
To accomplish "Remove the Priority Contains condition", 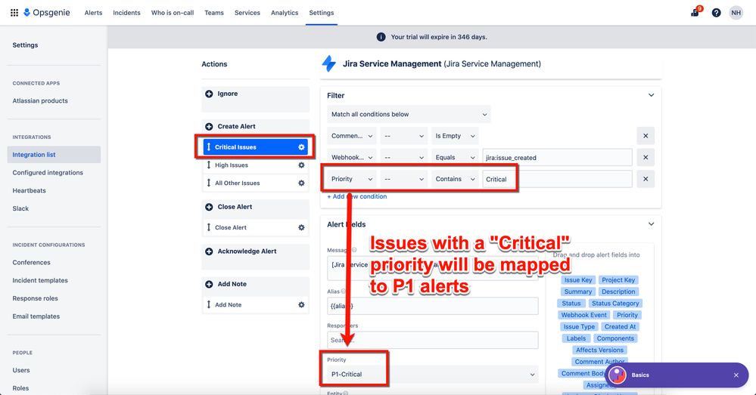I will coord(646,179).
